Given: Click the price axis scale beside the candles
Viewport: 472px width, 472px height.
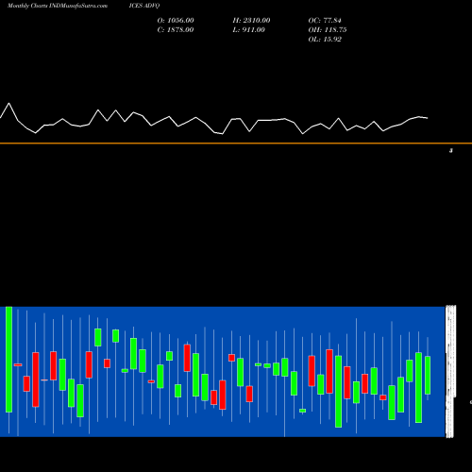Looking at the screenshot, I should 450,371.
